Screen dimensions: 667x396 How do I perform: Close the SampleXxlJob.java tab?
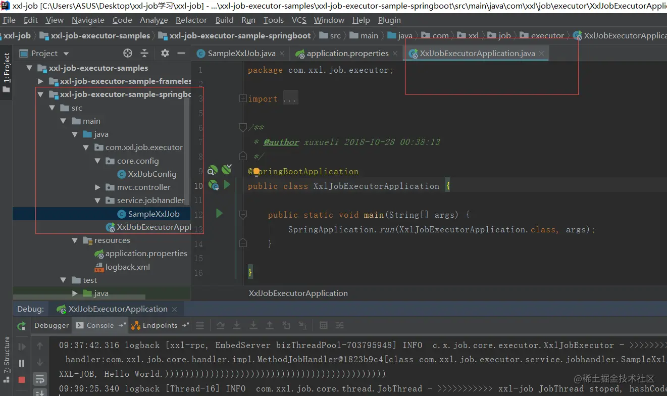(x=282, y=54)
